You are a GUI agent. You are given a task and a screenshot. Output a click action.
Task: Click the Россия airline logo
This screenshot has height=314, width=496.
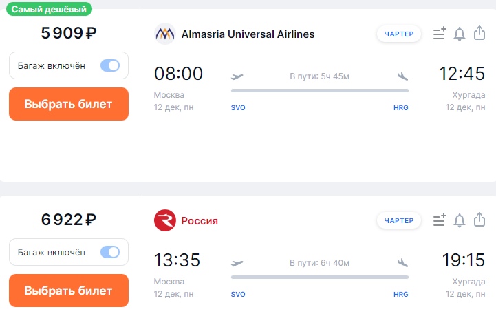pyautogui.click(x=165, y=220)
